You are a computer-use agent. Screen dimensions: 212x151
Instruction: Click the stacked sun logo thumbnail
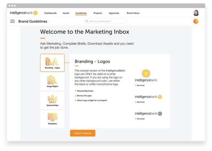click(x=146, y=75)
